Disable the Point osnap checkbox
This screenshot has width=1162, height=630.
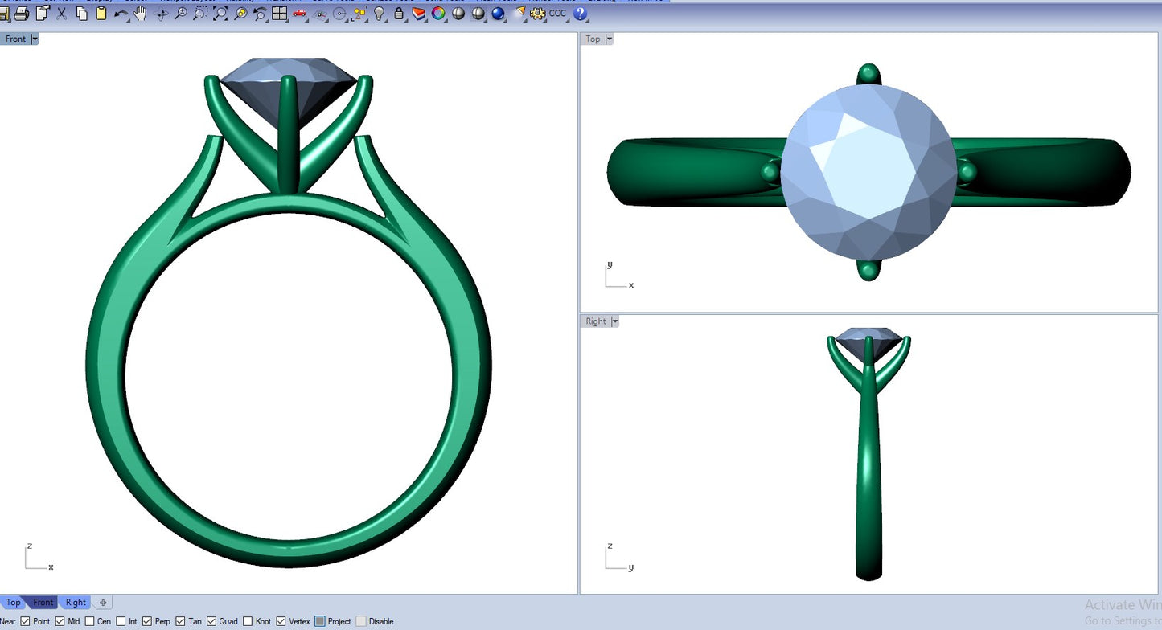point(25,621)
